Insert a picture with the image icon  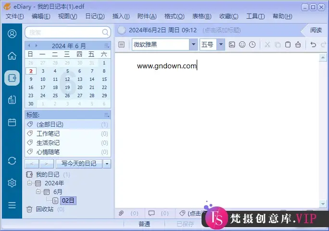click(x=232, y=45)
